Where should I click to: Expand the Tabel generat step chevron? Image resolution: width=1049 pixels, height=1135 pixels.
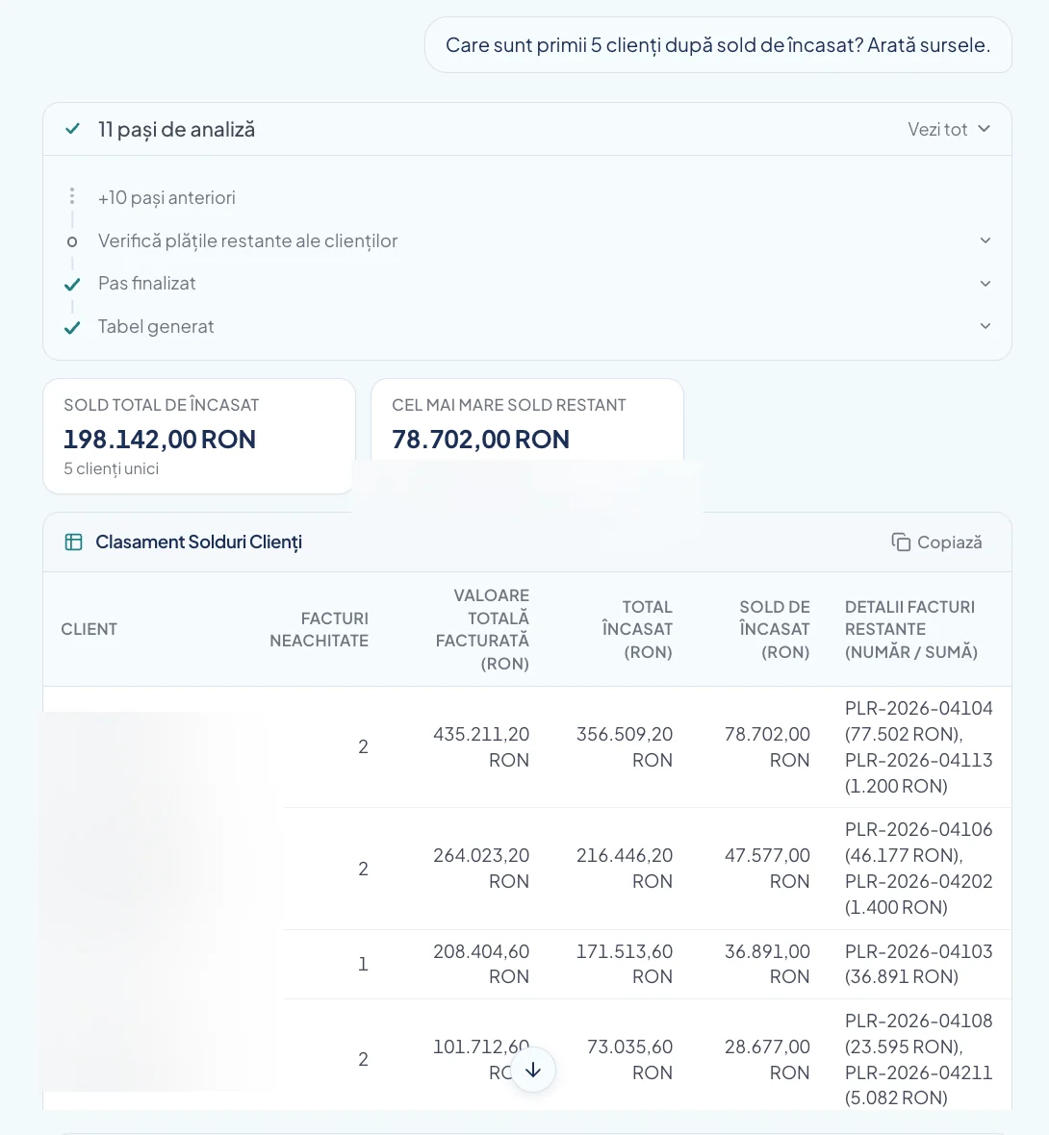[985, 326]
